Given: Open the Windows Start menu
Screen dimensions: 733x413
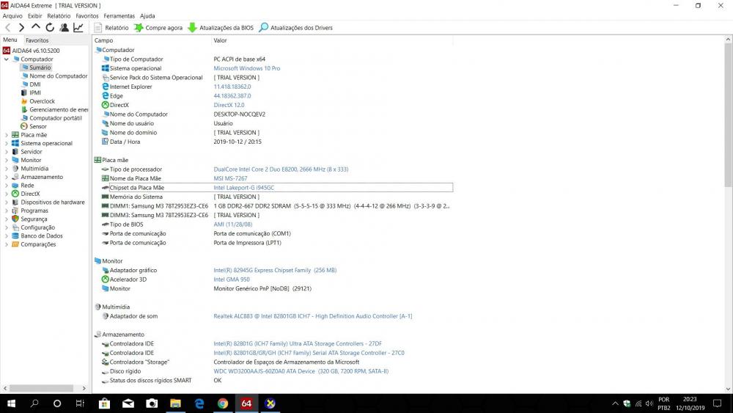Looking at the screenshot, I should point(11,403).
